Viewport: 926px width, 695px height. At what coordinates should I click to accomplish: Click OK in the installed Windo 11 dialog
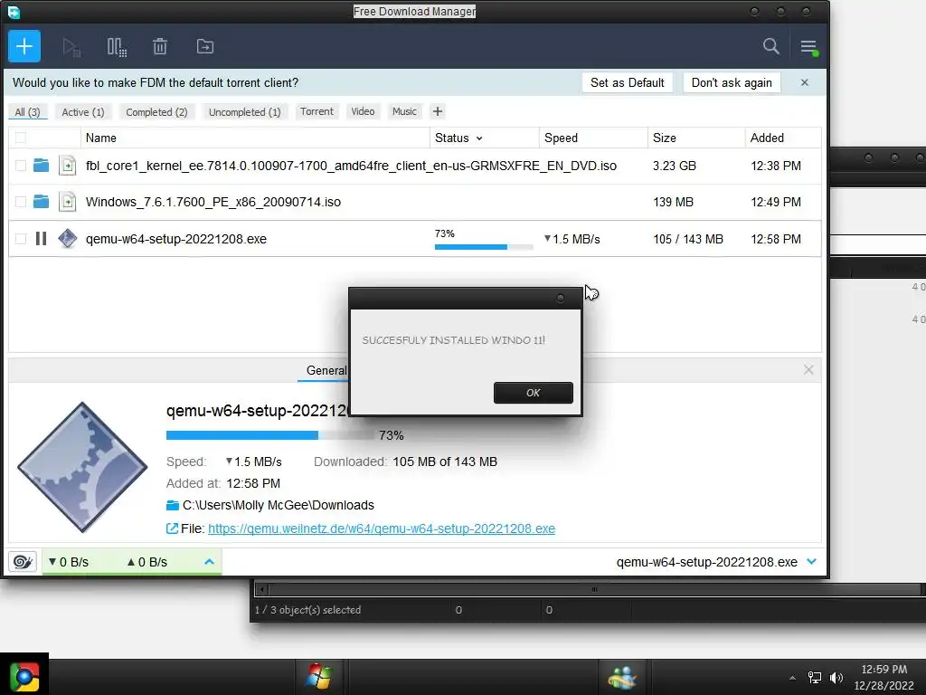[533, 393]
